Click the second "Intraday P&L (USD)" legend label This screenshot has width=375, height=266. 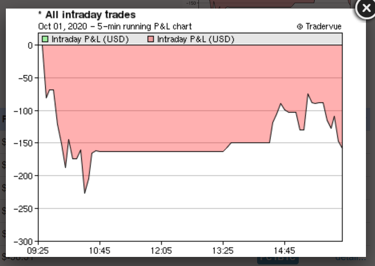click(196, 39)
